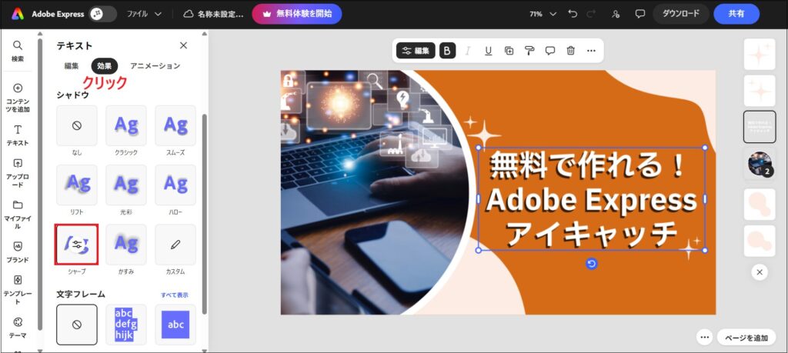Toggle the switch next to Adobe Express
This screenshot has height=353, width=788.
[103, 14]
